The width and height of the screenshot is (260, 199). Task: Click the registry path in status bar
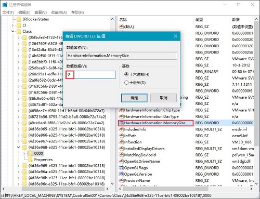tap(106, 195)
